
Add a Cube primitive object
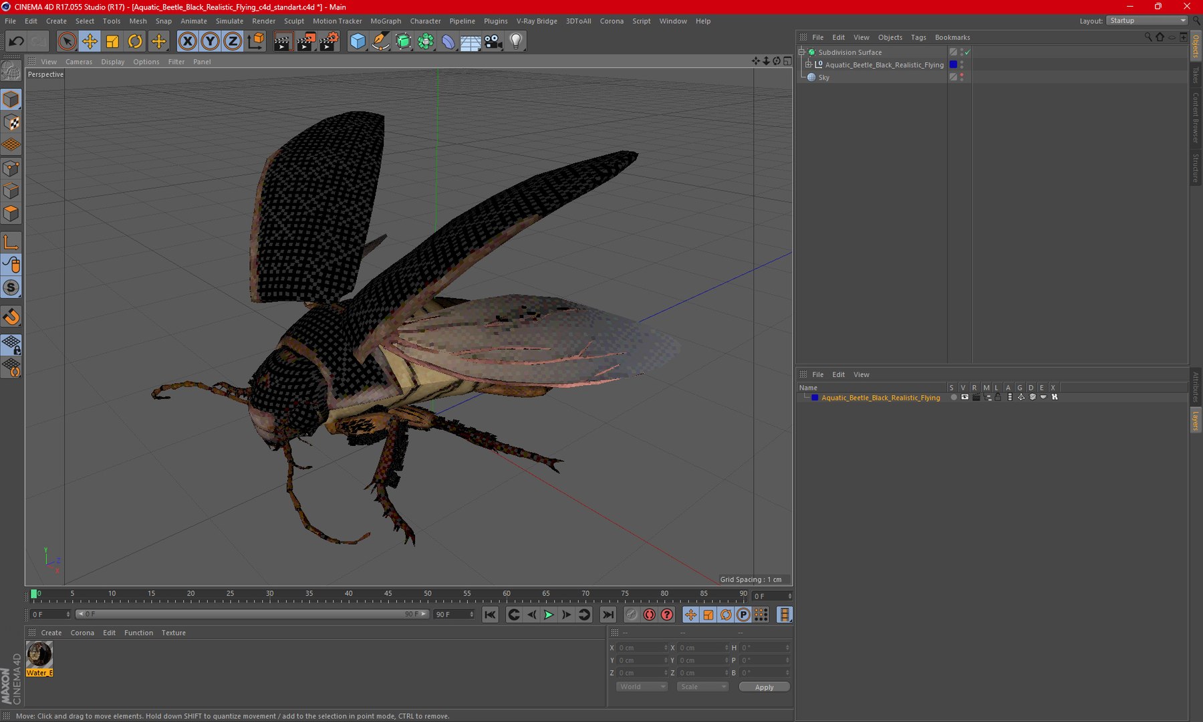358,41
